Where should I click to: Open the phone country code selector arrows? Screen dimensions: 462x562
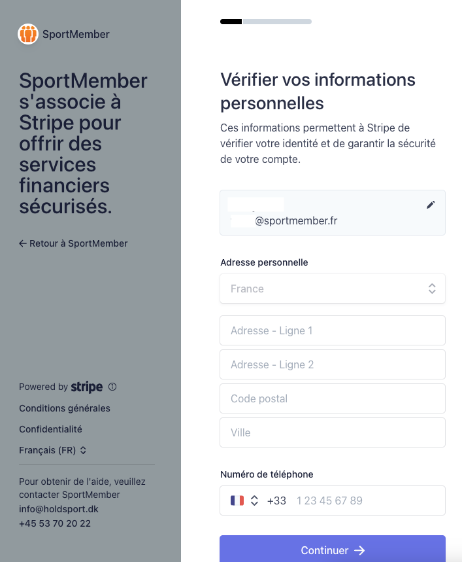[x=254, y=501]
